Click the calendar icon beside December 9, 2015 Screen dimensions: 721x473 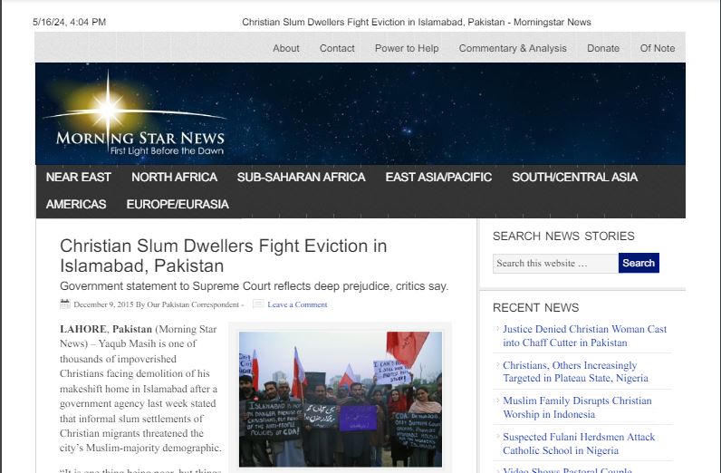point(65,304)
